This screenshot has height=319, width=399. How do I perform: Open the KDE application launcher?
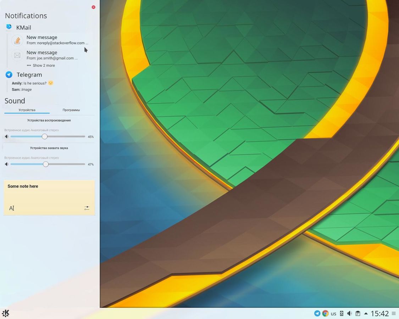(x=6, y=313)
